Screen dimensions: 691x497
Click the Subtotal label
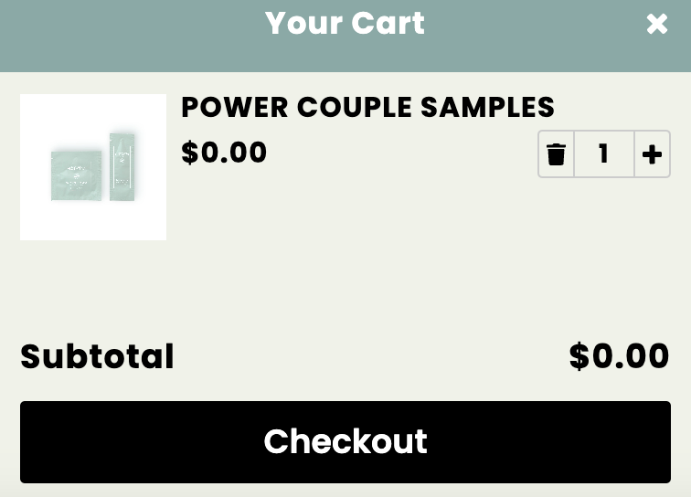[x=97, y=356]
